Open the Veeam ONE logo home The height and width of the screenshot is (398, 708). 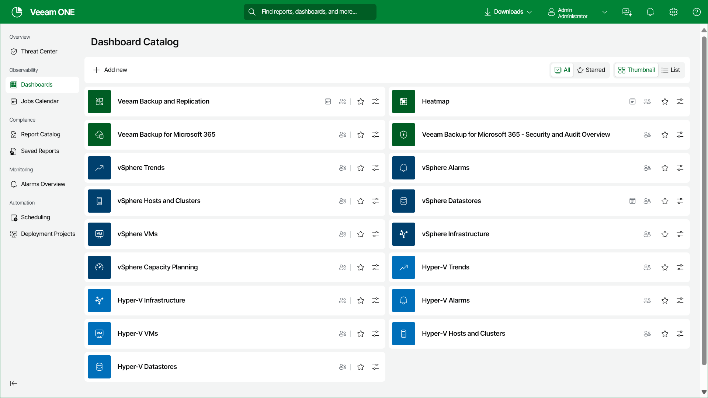[x=43, y=12]
